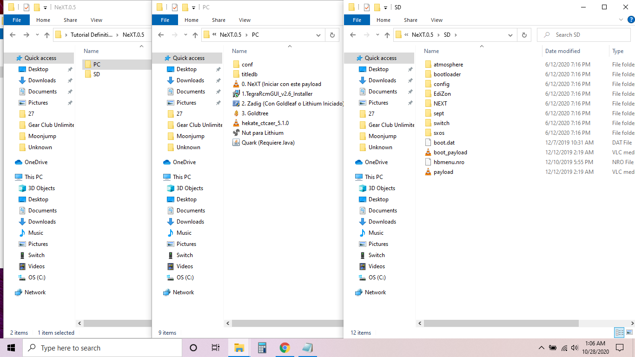
Task: Click NeXT.0.5 breadcrumb in SD window address bar
Action: point(423,35)
